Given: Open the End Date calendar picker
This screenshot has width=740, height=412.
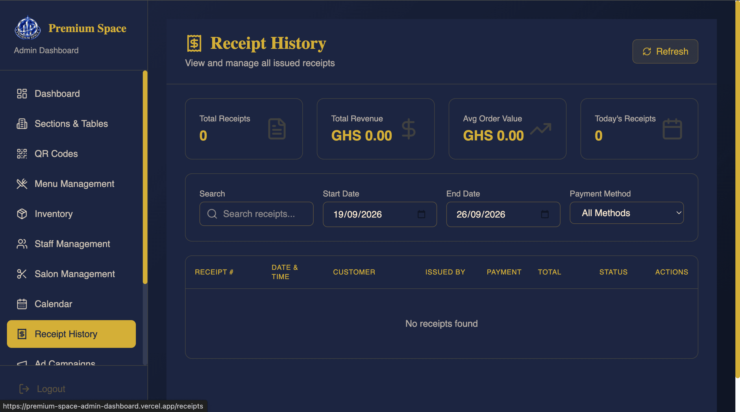Looking at the screenshot, I should [x=545, y=214].
